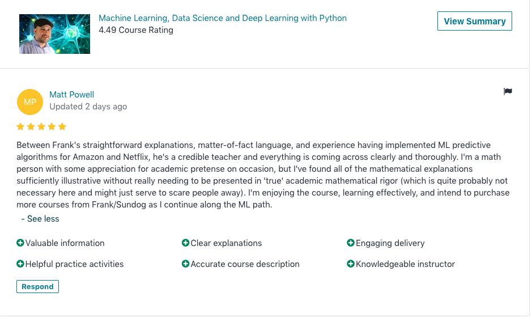
Task: Click the plus icon beside Engaging delivery
Action: click(x=351, y=243)
